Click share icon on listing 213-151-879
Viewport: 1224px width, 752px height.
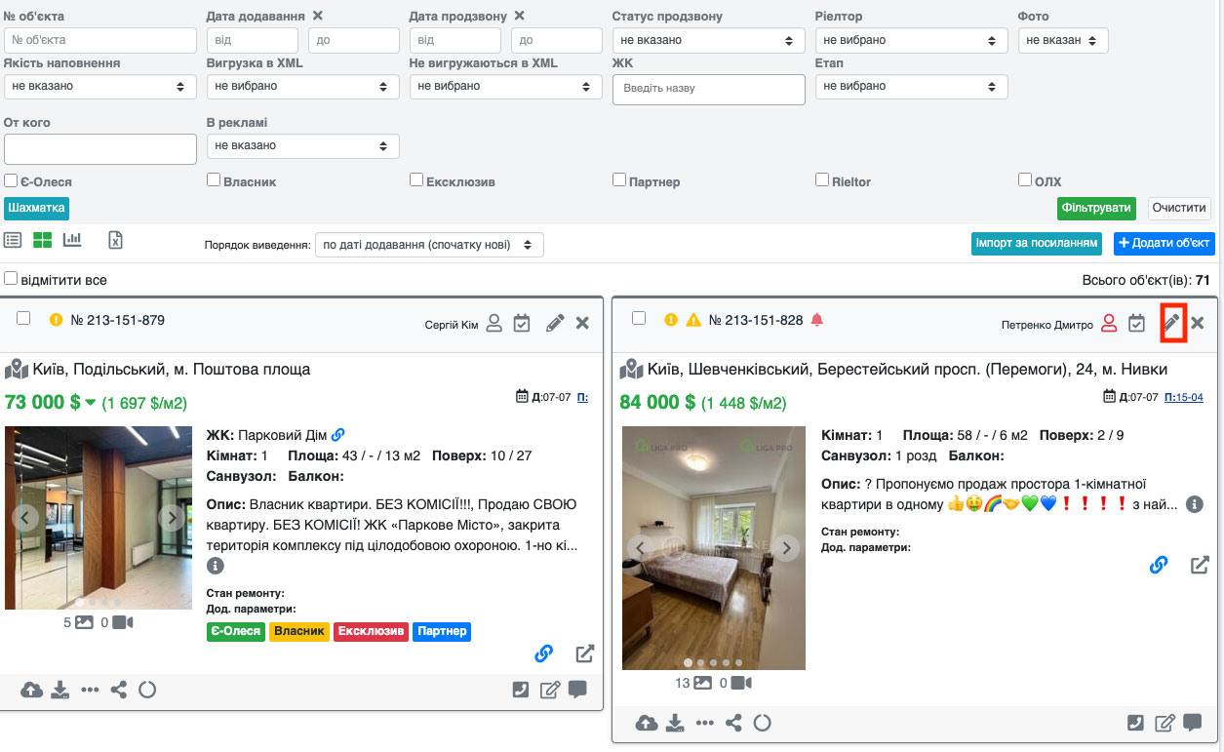pyautogui.click(x=119, y=690)
